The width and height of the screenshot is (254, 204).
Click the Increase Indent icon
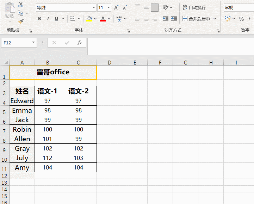tap(174, 19)
